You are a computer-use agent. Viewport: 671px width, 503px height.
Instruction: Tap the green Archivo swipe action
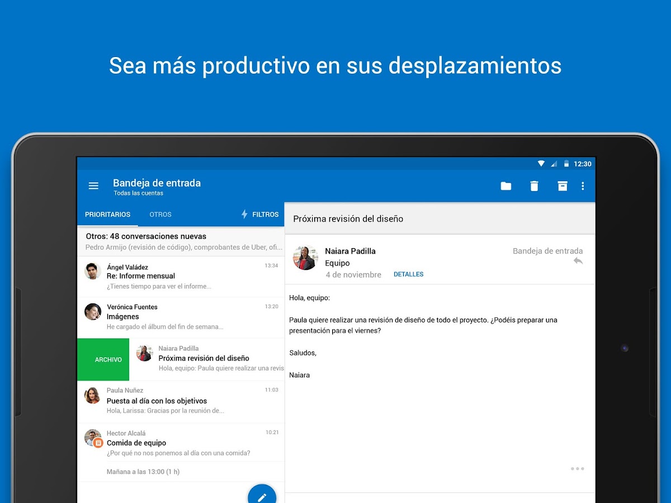point(103,359)
